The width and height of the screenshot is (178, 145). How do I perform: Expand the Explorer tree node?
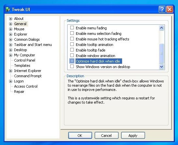click(10, 34)
